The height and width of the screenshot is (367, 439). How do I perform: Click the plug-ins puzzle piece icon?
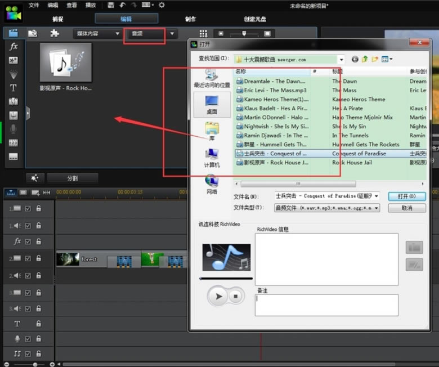point(54,33)
